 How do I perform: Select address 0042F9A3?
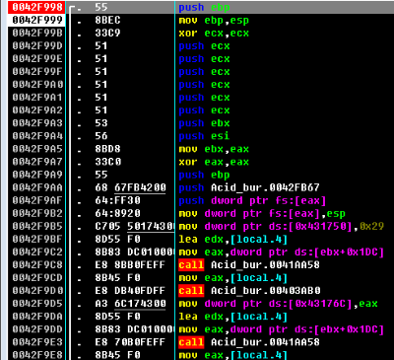37,123
